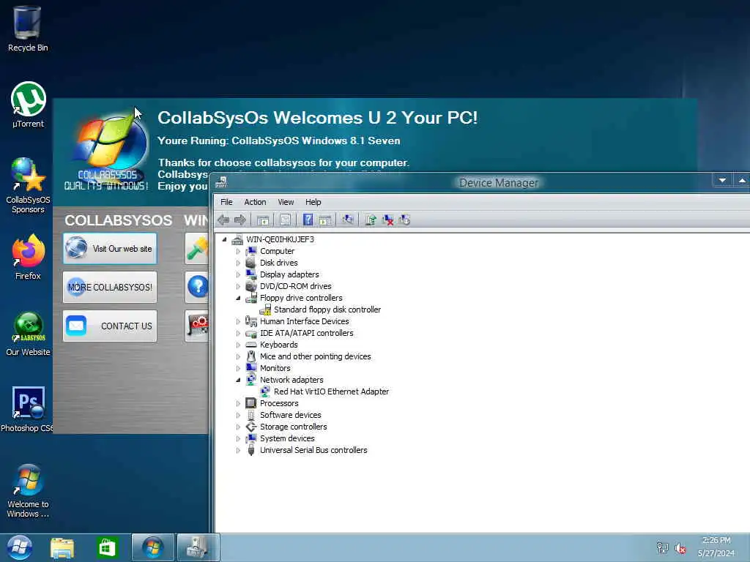Expand the DVD/CD-ROM drives category

click(x=238, y=286)
